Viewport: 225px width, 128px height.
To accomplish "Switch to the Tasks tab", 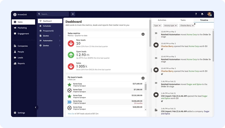I will 183,20.
